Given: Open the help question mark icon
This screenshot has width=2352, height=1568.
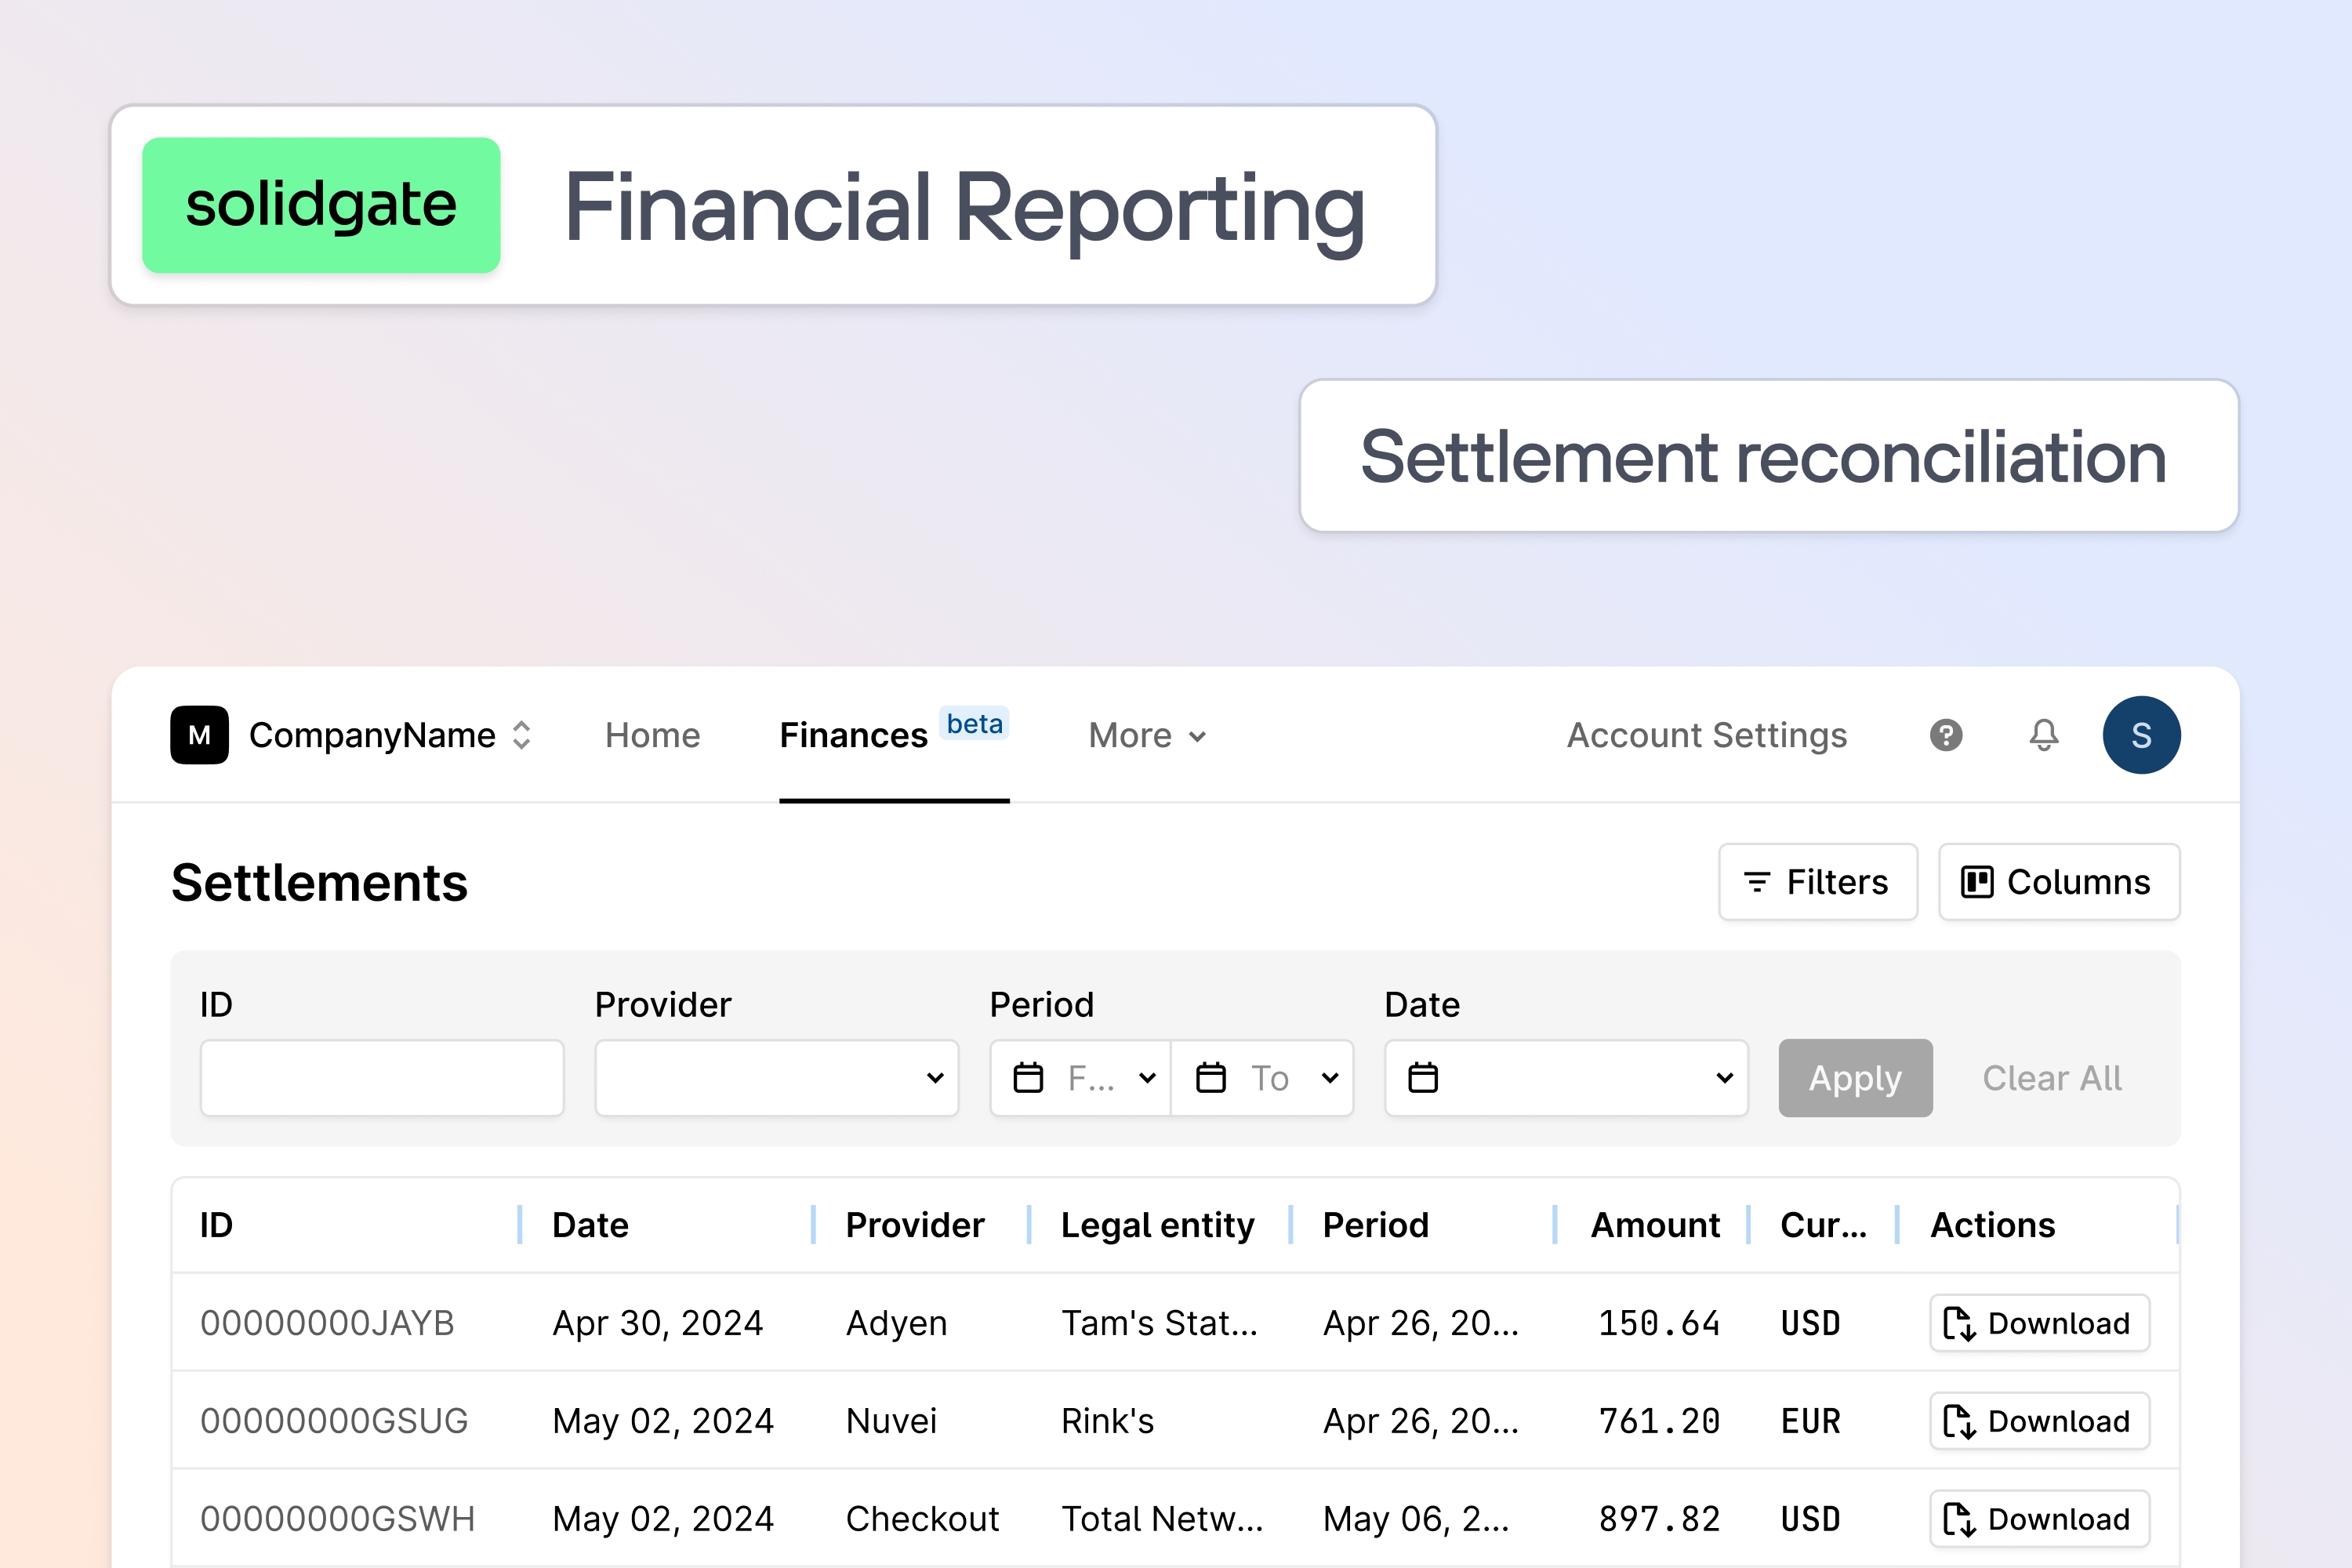Looking at the screenshot, I should (x=1946, y=735).
